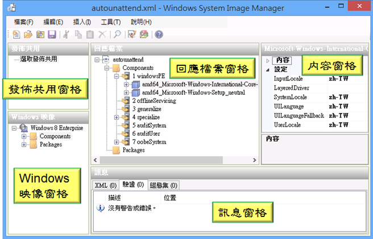
Task: Select 選取發佈共用 in distribution share pane
Action: click(x=39, y=59)
